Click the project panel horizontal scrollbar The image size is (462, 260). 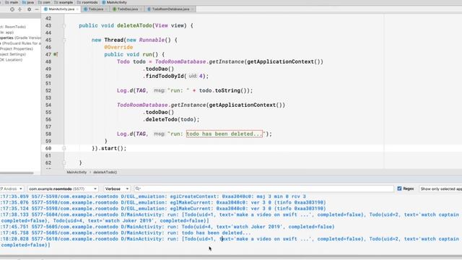pos(17,173)
